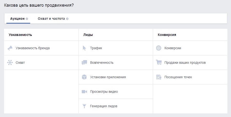
Task: Click the Reach (Охват) snowflake-shaped icon
Action: pos(10,62)
